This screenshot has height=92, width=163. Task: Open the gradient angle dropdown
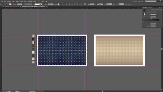click(156, 15)
